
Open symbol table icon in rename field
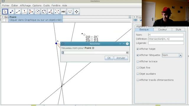pos(127,52)
